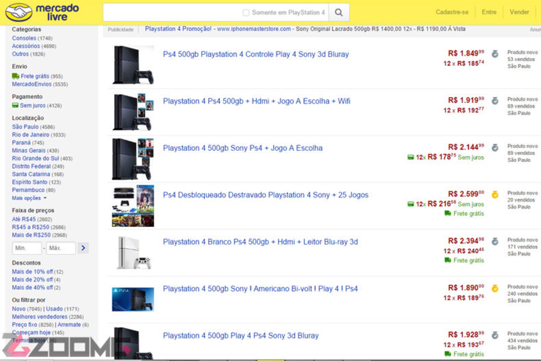
Task: Open the Playstation 4 Promoção ad link
Action: click(178, 29)
